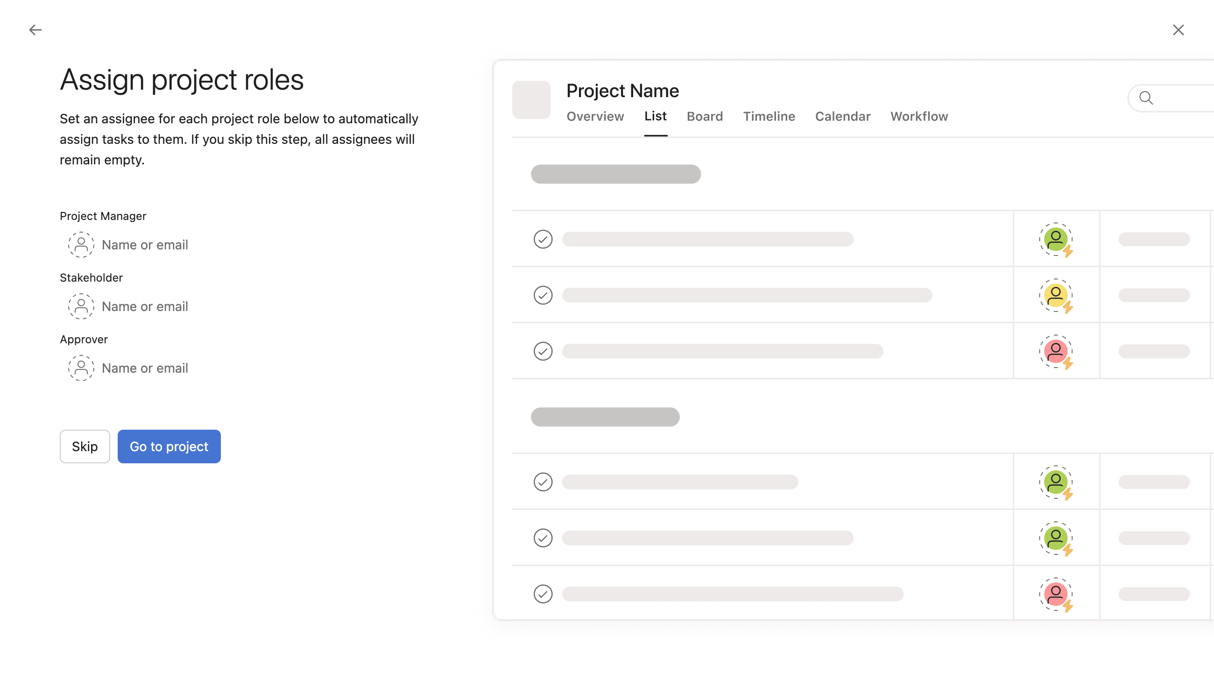
Task: Toggle the fourth section task checkbox
Action: pos(543,482)
